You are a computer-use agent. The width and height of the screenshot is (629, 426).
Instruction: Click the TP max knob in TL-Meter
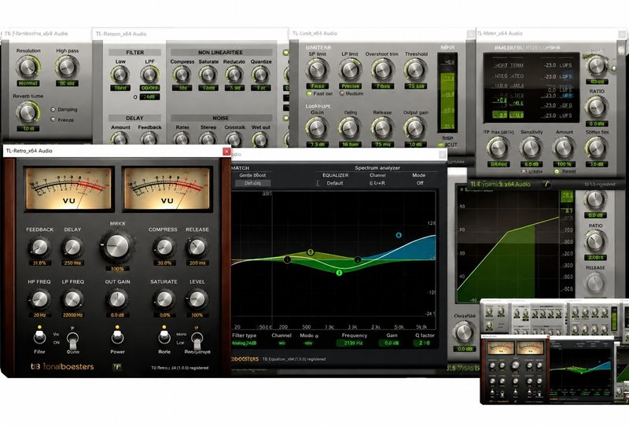[x=498, y=148]
